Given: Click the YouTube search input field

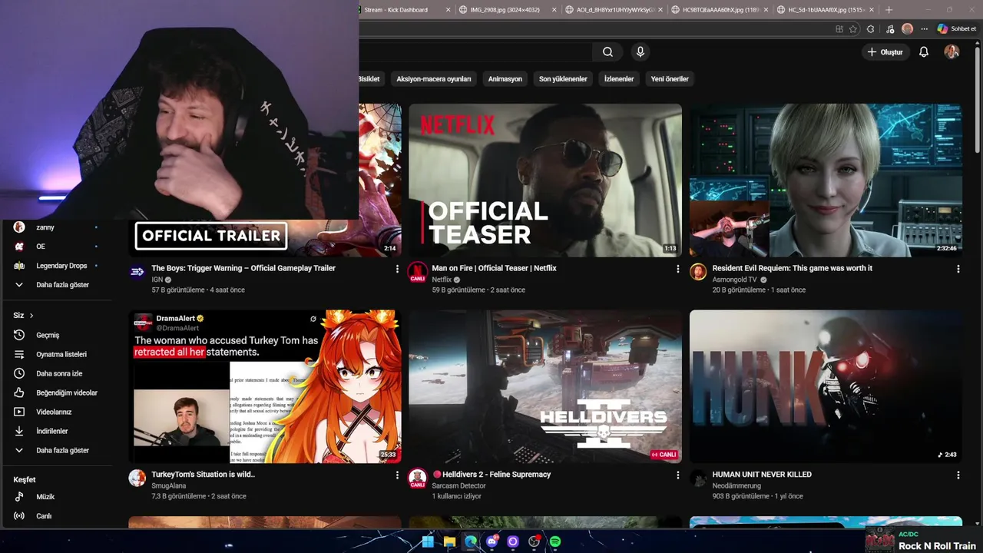Looking at the screenshot, I should 476,52.
